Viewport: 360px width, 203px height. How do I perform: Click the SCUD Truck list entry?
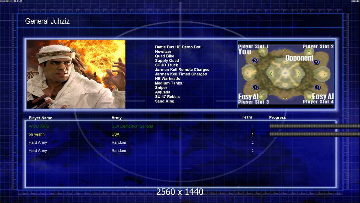pos(166,65)
